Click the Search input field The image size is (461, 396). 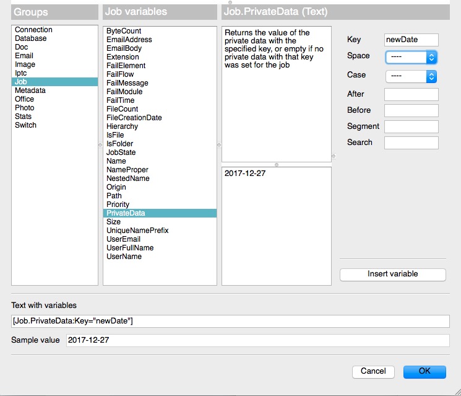pos(411,143)
